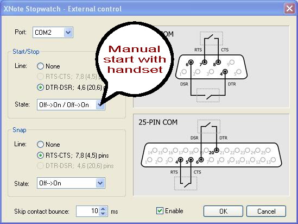Click pin 6 DSR on 25-pin connector

pyautogui.click(x=201, y=160)
